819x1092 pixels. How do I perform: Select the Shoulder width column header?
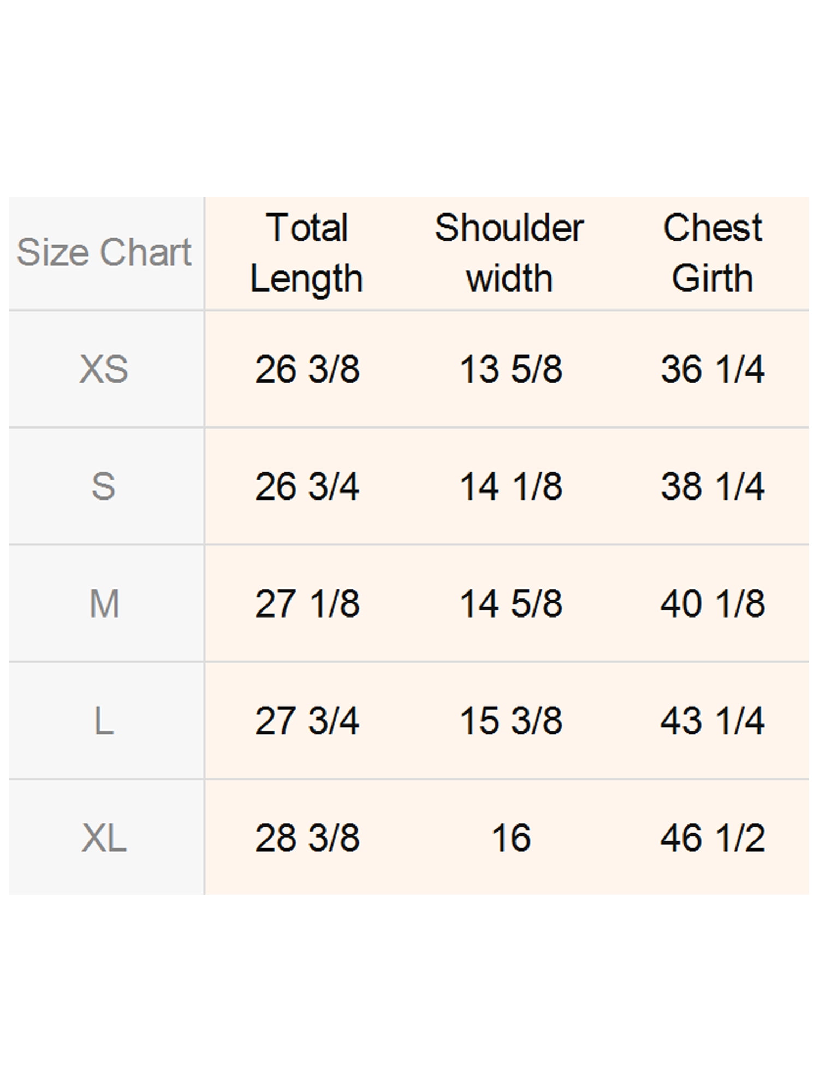pos(509,253)
